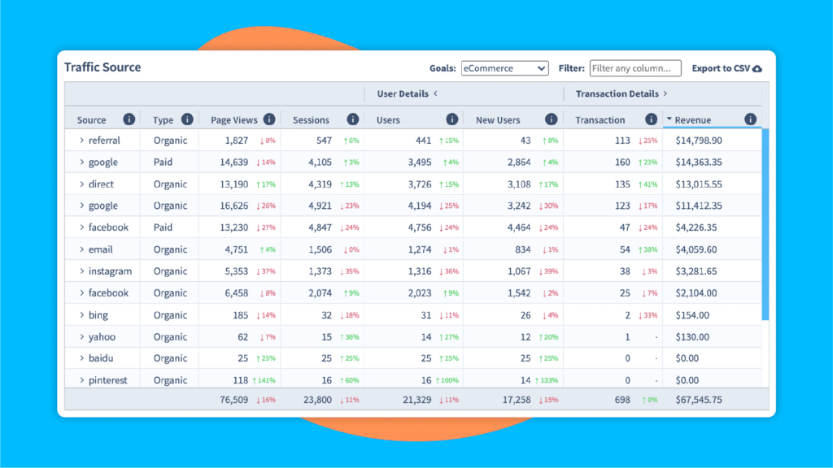Click the info icon beside Transaction header

pos(651,119)
